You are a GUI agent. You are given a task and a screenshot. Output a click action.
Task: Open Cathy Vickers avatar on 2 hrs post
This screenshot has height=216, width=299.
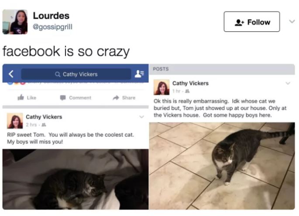[15, 121]
